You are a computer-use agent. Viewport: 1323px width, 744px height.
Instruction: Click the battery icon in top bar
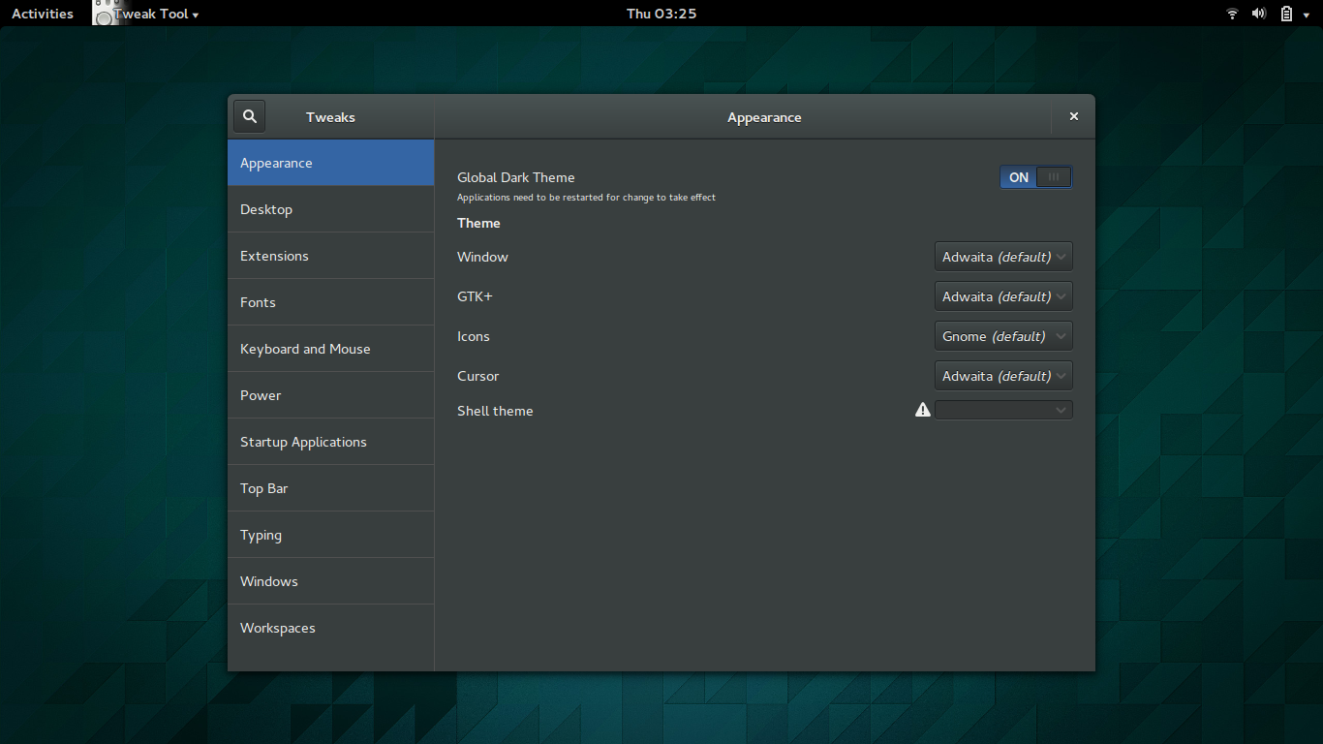coord(1285,13)
